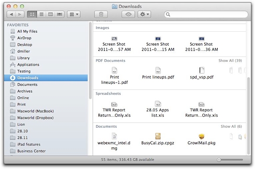Switch to icon view

(x=32, y=14)
